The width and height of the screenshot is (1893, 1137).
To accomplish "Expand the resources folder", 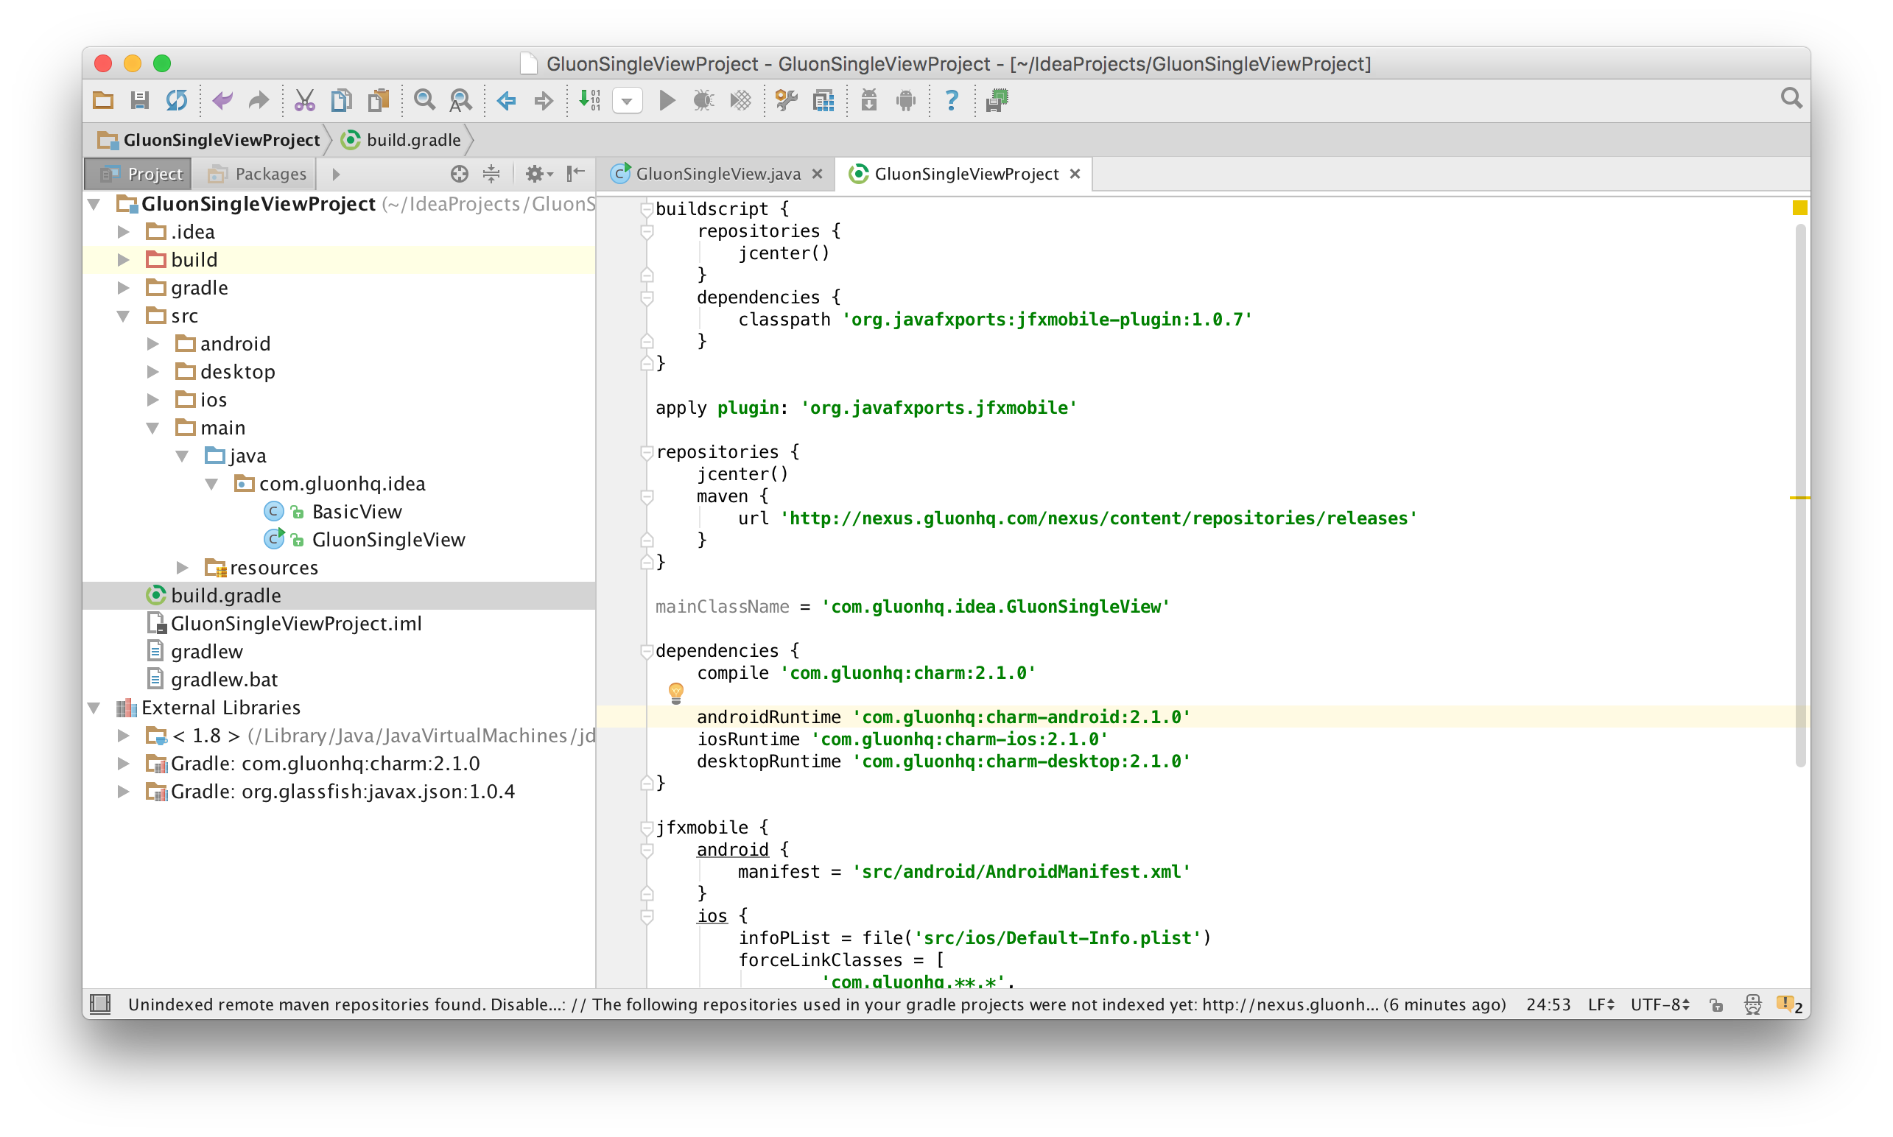I will (x=182, y=568).
